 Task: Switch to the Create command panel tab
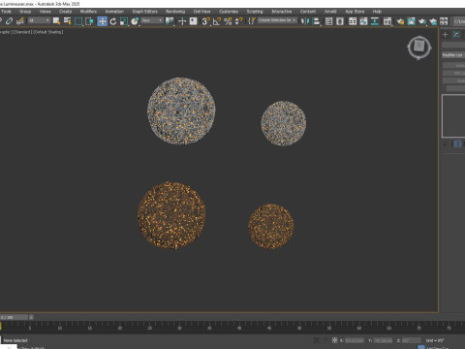(446, 35)
